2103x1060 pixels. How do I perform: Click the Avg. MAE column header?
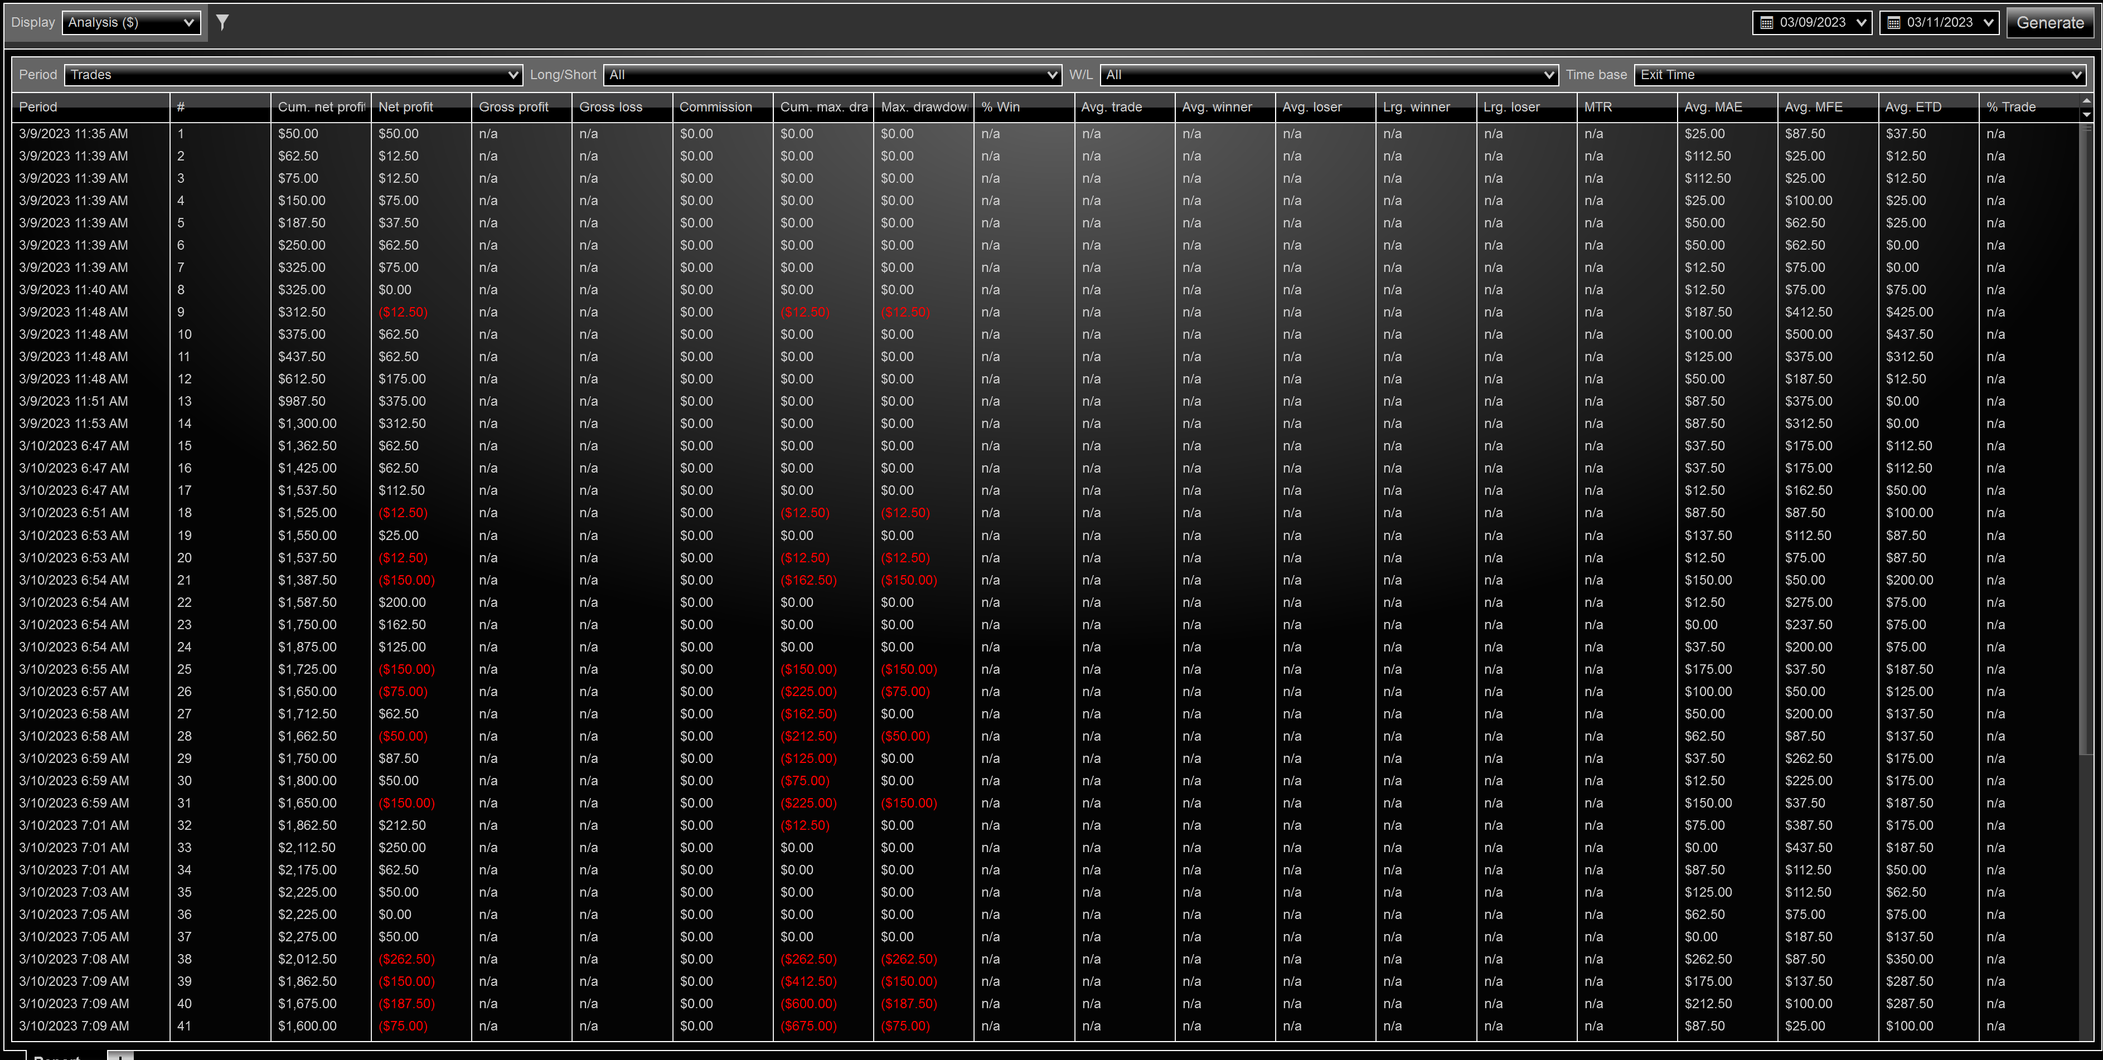(x=1727, y=107)
